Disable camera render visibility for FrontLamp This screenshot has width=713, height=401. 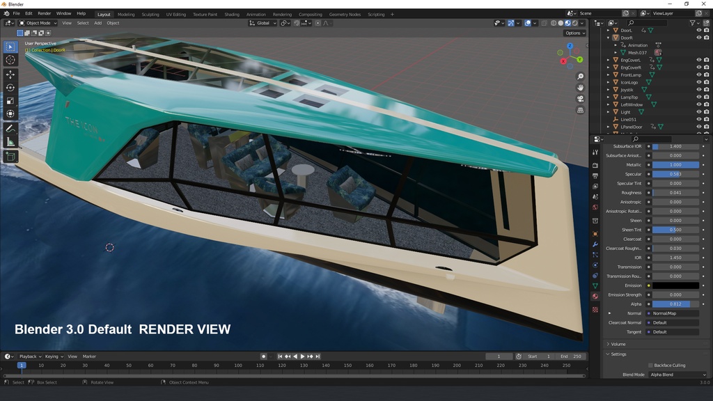point(706,75)
